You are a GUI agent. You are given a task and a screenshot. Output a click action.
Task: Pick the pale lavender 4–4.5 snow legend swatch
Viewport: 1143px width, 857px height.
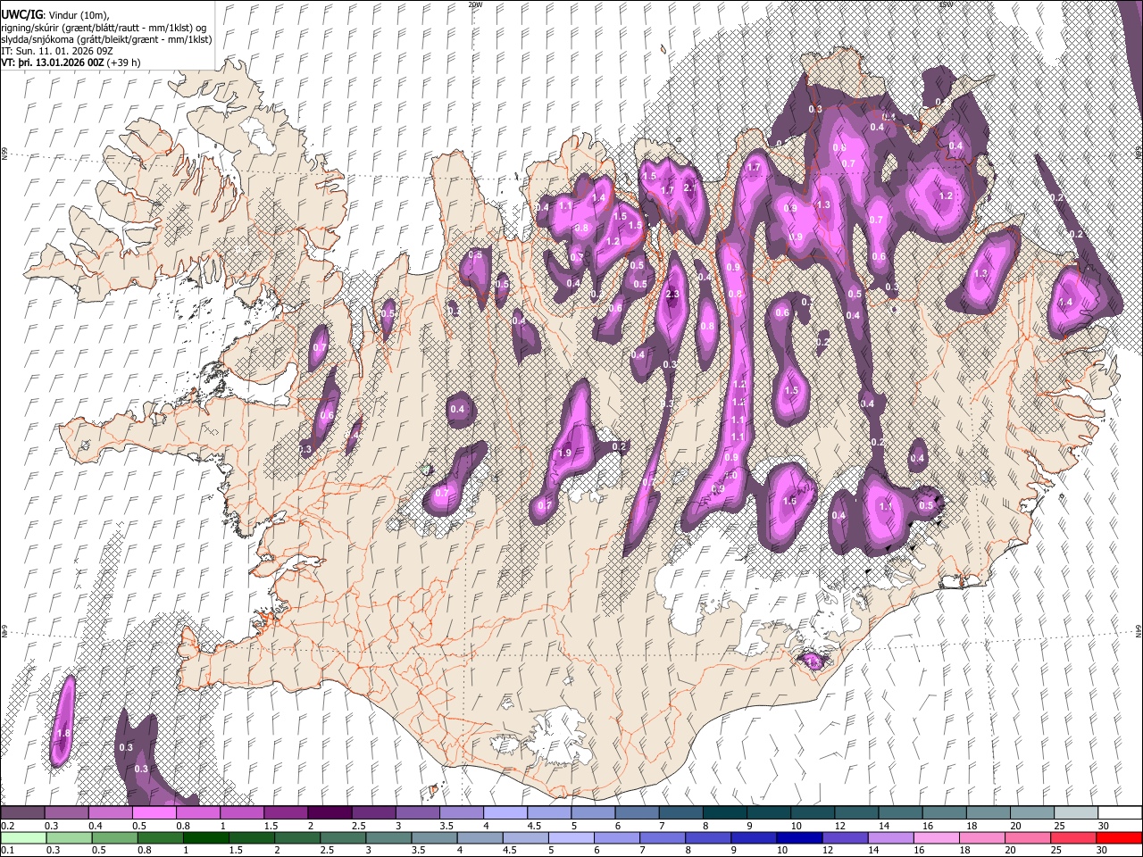505,813
